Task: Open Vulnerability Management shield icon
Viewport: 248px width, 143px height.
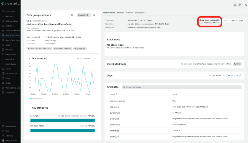Action: [3, 88]
